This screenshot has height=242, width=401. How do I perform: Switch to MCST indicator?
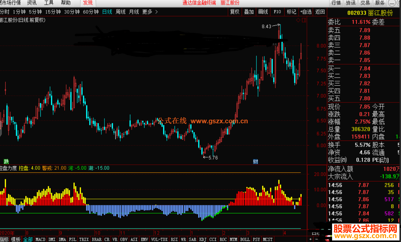point(268,239)
